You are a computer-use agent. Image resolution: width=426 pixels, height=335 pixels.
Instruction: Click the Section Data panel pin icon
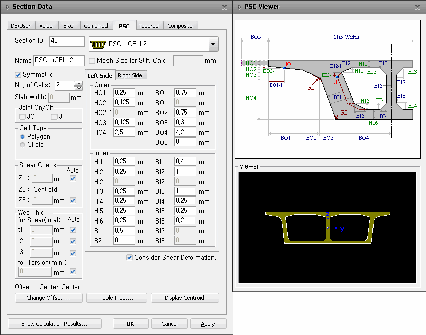pos(7,7)
